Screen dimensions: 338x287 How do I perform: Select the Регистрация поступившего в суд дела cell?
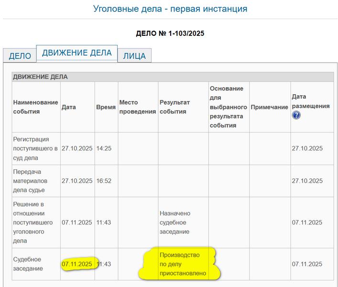point(36,148)
